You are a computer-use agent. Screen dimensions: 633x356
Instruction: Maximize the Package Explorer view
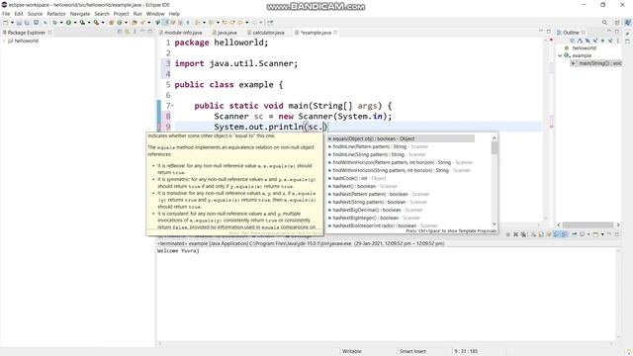(149, 32)
